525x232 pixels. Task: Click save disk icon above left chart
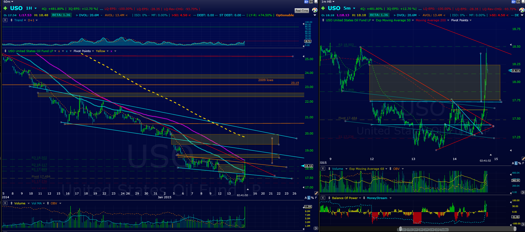[x=316, y=2]
